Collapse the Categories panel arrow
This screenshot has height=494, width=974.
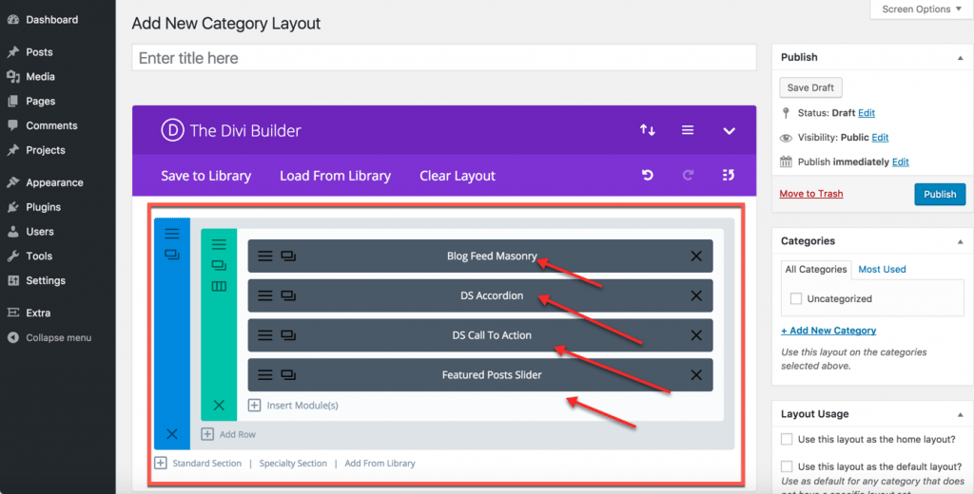(x=961, y=240)
